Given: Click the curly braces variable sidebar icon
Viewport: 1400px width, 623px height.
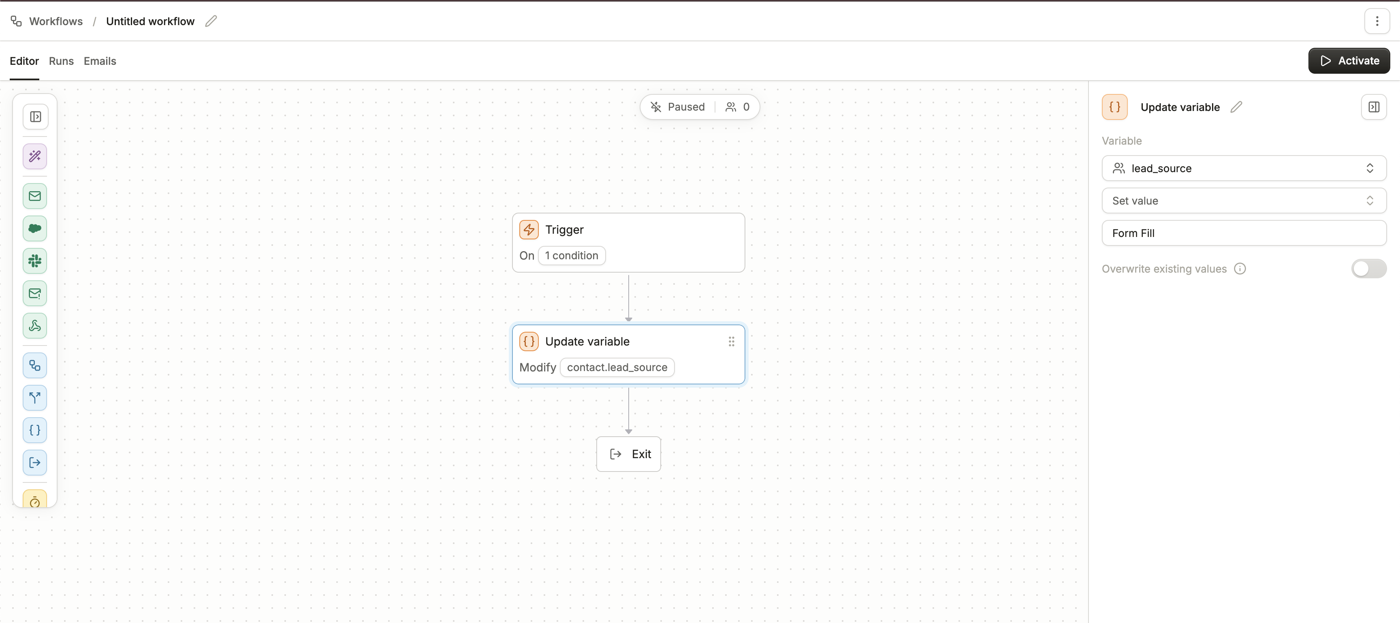Looking at the screenshot, I should tap(35, 430).
